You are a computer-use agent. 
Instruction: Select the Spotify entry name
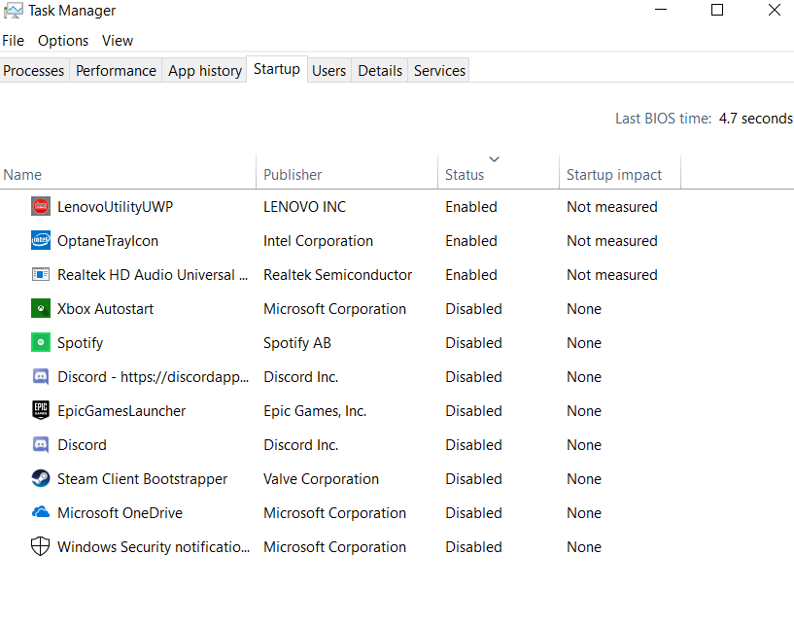tap(80, 343)
